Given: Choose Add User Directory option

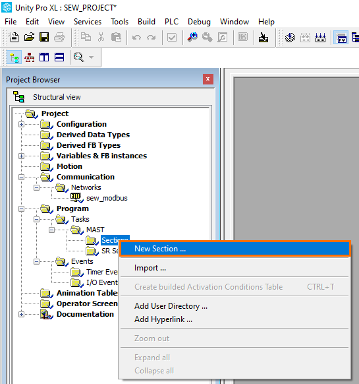Looking at the screenshot, I should (x=235, y=306).
